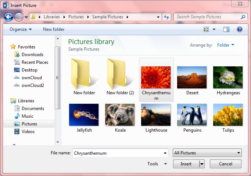The image size is (251, 176).
Task: Open the File name dropdown arrow
Action: 165,153
